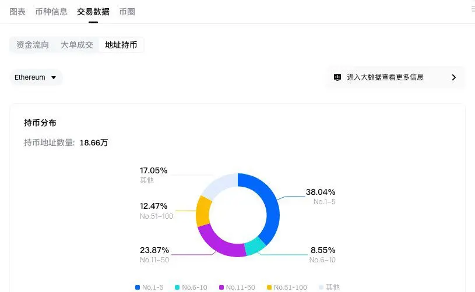
Task: Click the right chevron arrow icon
Action: pyautogui.click(x=454, y=77)
